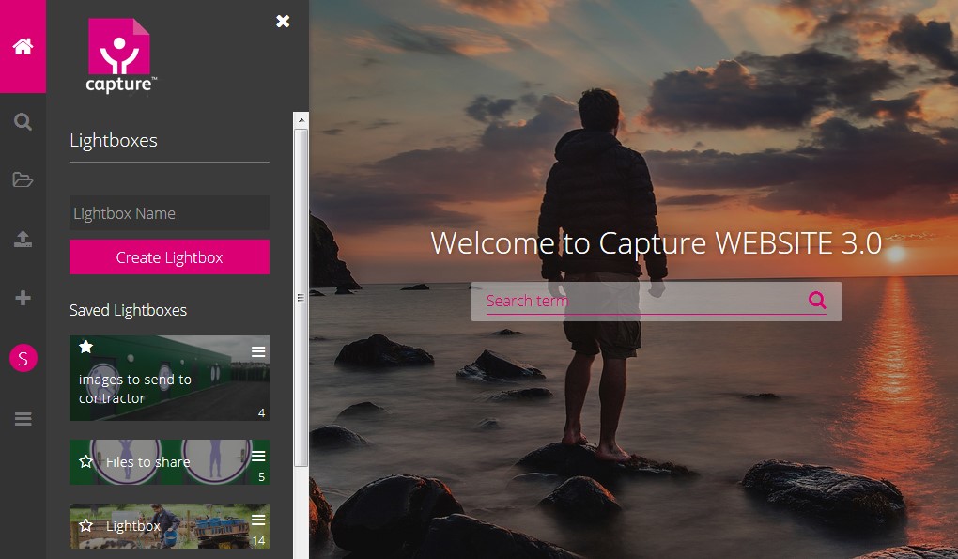The image size is (958, 559).
Task: Toggle favorite star on 'Lightbox'
Action: point(86,525)
